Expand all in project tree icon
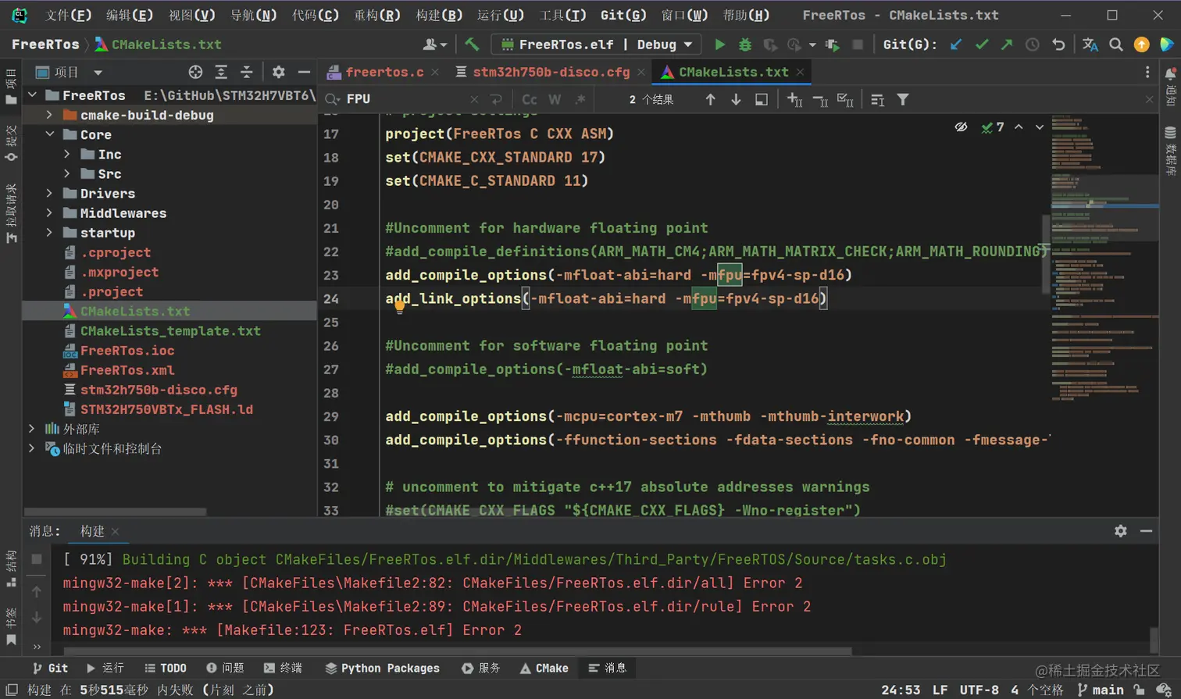The height and width of the screenshot is (699, 1181). [x=221, y=72]
